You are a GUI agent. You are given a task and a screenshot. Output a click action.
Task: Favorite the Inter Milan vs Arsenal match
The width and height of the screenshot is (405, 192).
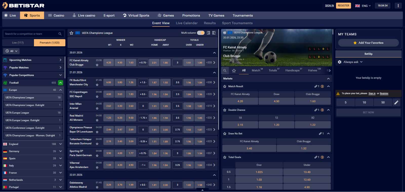pyautogui.click(x=97, y=108)
